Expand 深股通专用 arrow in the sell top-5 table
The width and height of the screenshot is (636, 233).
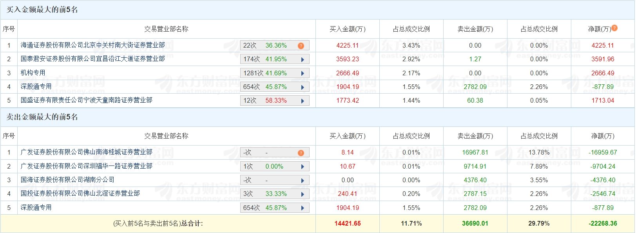coord(303,208)
